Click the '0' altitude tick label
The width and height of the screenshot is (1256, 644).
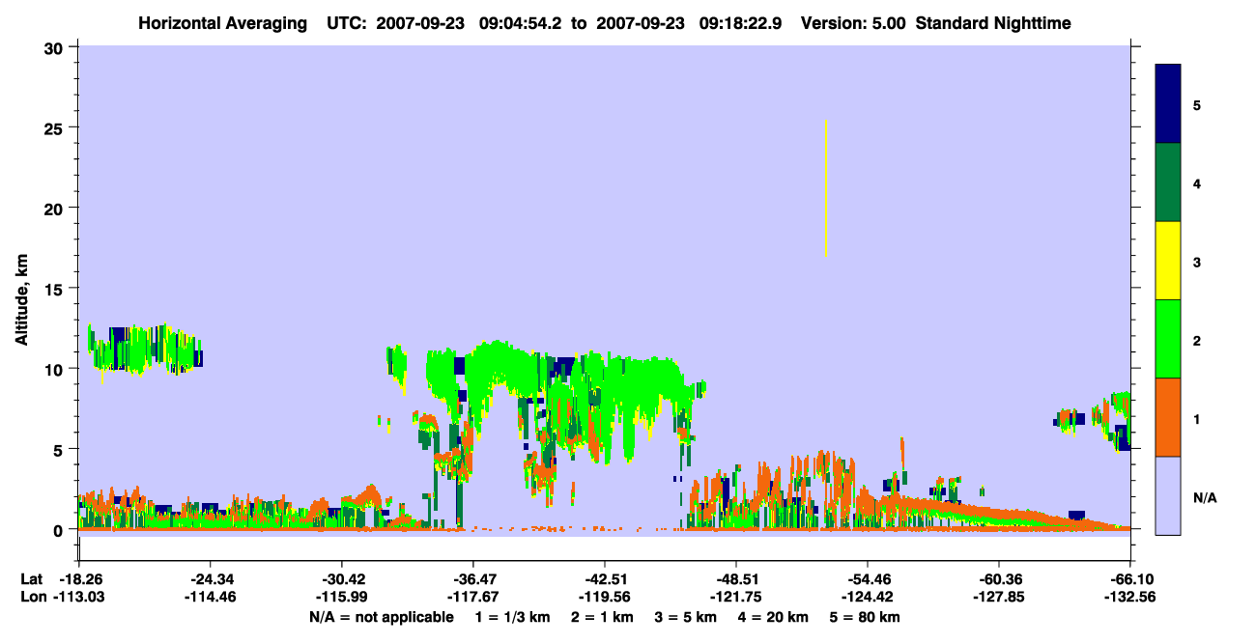coord(60,529)
